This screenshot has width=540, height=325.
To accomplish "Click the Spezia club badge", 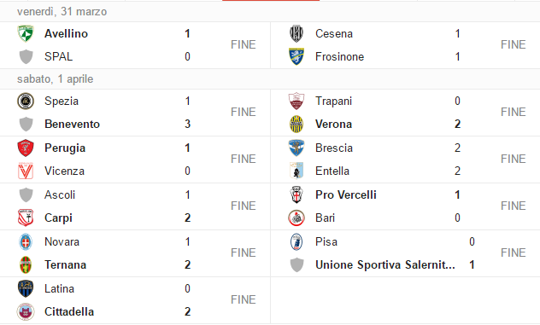I will pos(26,102).
